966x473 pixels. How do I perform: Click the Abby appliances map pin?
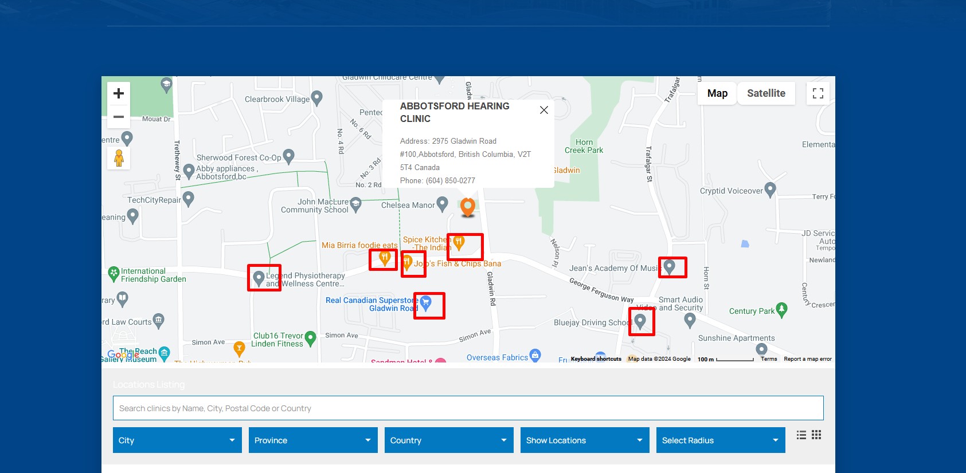point(189,171)
